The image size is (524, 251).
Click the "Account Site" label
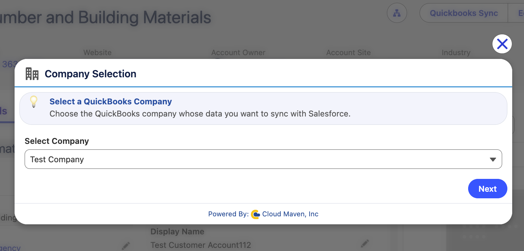(x=348, y=53)
